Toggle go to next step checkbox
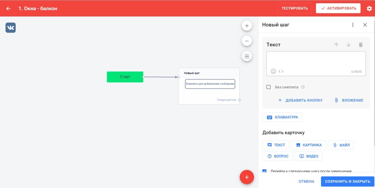Screen dimensions: 375x188 tap(265, 171)
